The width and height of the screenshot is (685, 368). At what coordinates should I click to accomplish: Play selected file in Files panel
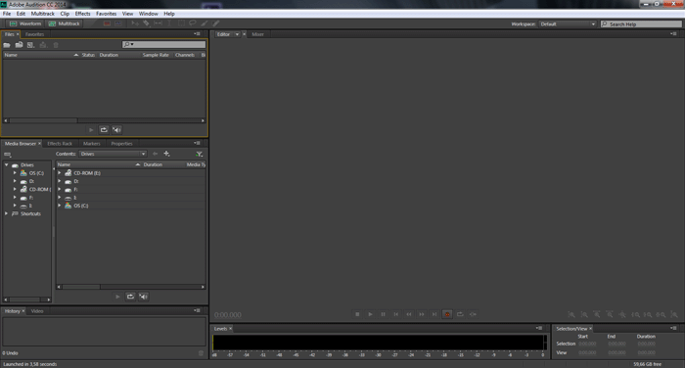point(91,130)
